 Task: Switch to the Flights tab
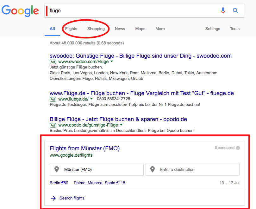[71, 29]
